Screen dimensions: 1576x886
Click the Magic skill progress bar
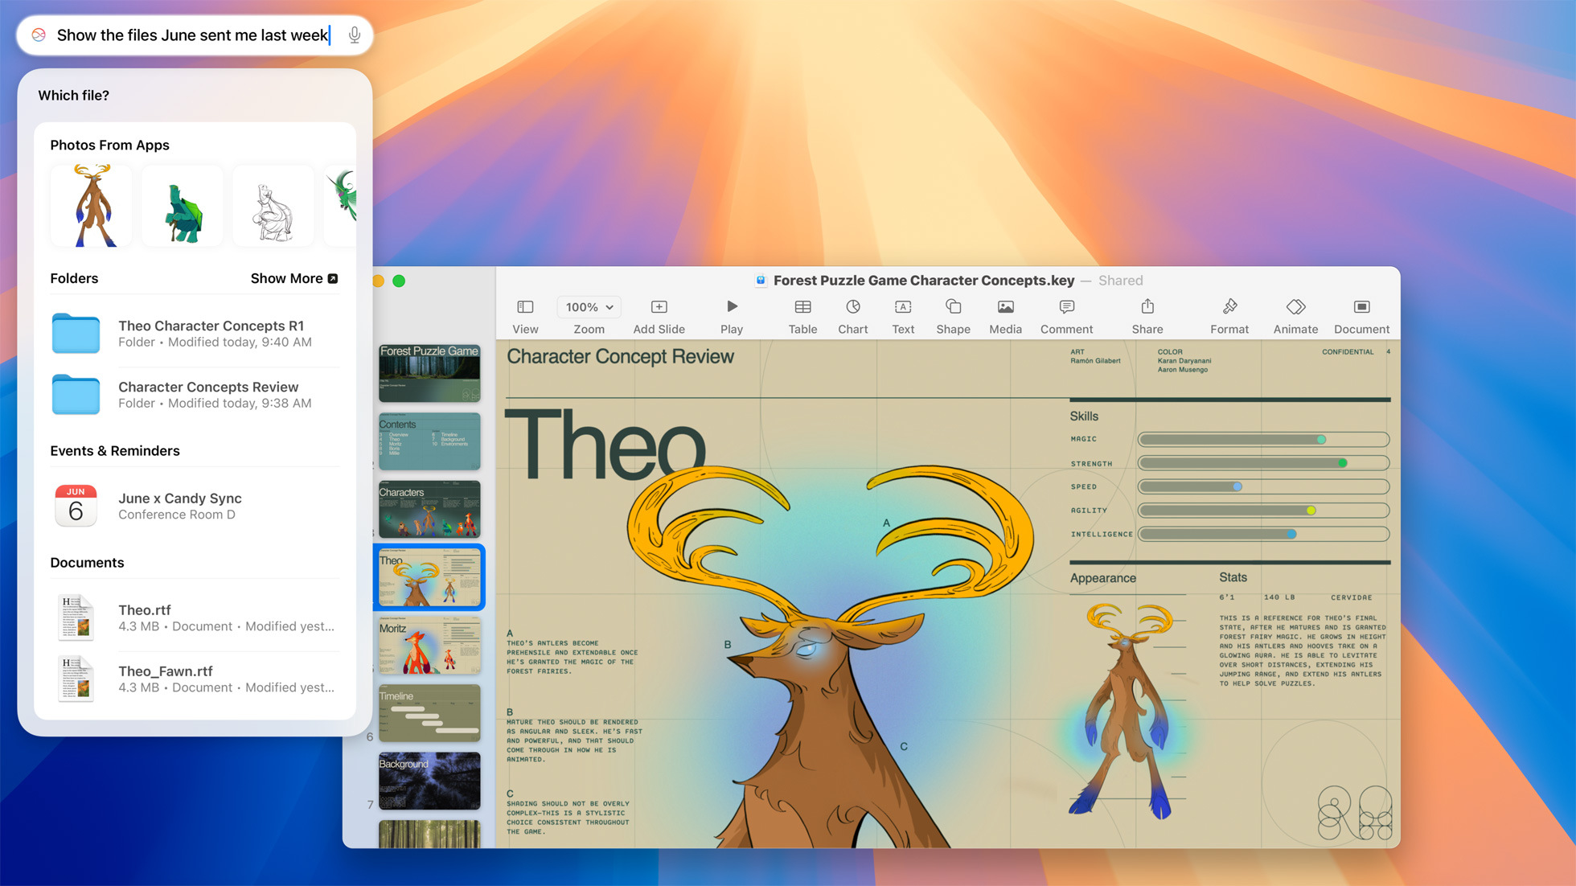coord(1263,438)
